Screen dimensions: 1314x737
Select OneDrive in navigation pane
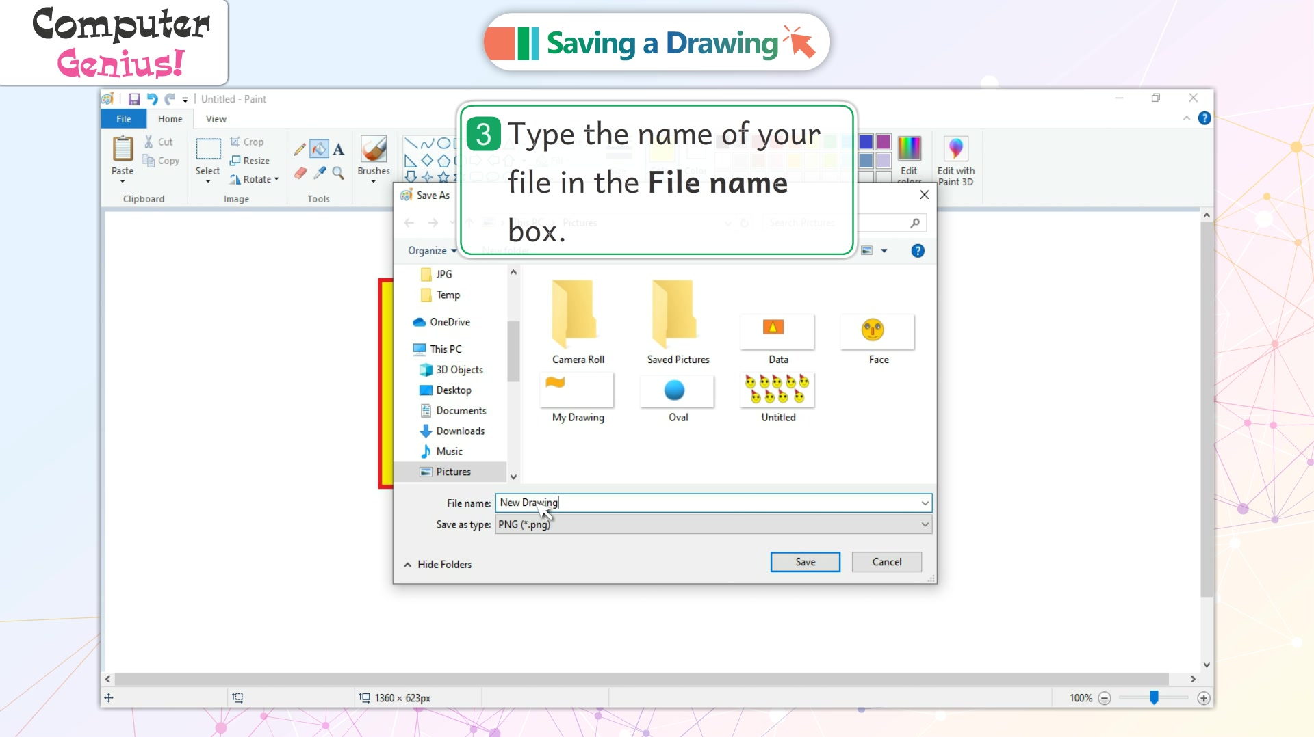(x=442, y=322)
